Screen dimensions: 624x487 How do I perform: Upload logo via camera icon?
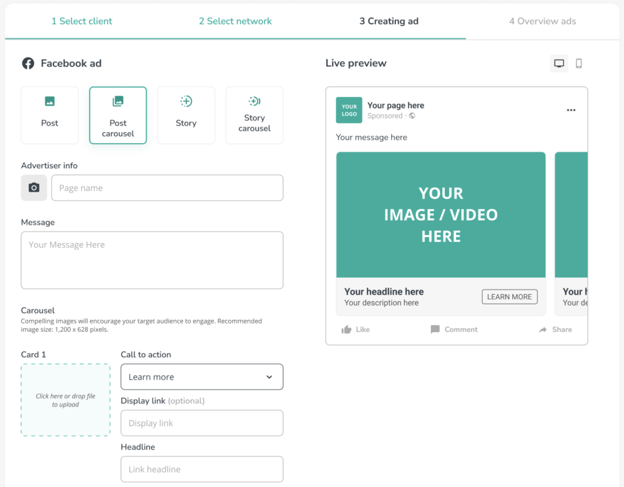click(x=34, y=188)
